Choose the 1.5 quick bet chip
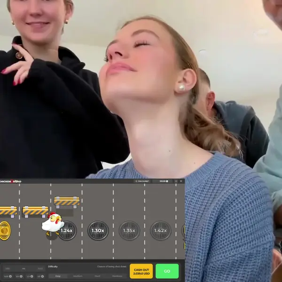This screenshot has height=282, width=282. (30, 276)
